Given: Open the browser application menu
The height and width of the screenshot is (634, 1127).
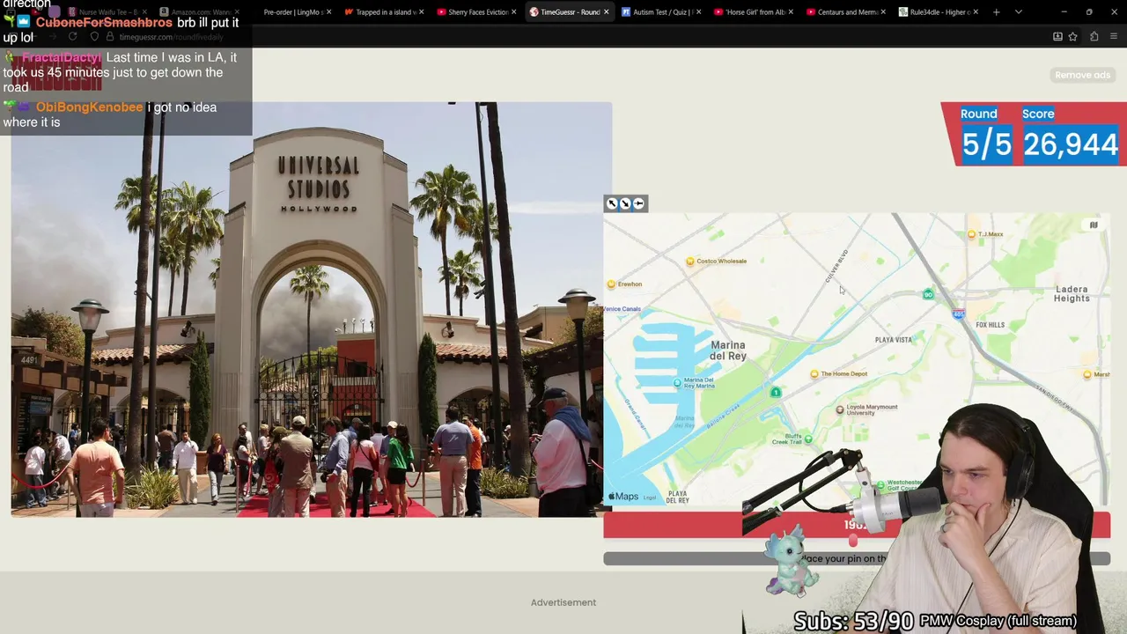Looking at the screenshot, I should (1114, 36).
